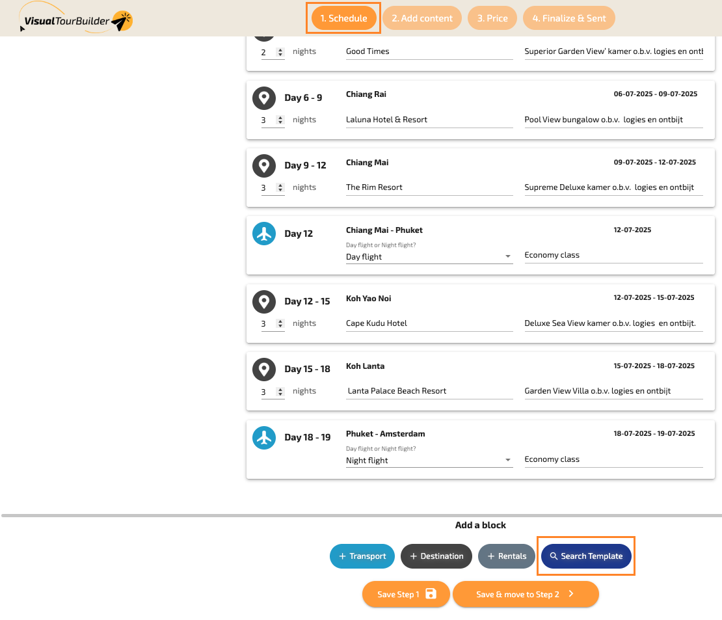Open the 1. Schedule step tab

point(343,18)
